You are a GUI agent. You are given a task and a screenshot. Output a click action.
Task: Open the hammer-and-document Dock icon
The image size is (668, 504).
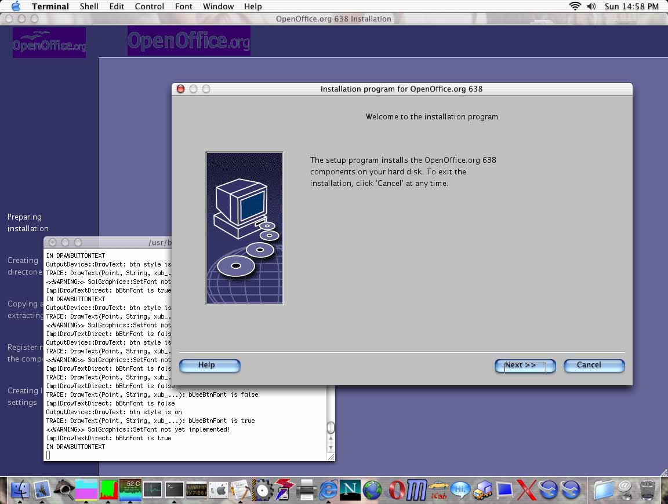(x=241, y=490)
